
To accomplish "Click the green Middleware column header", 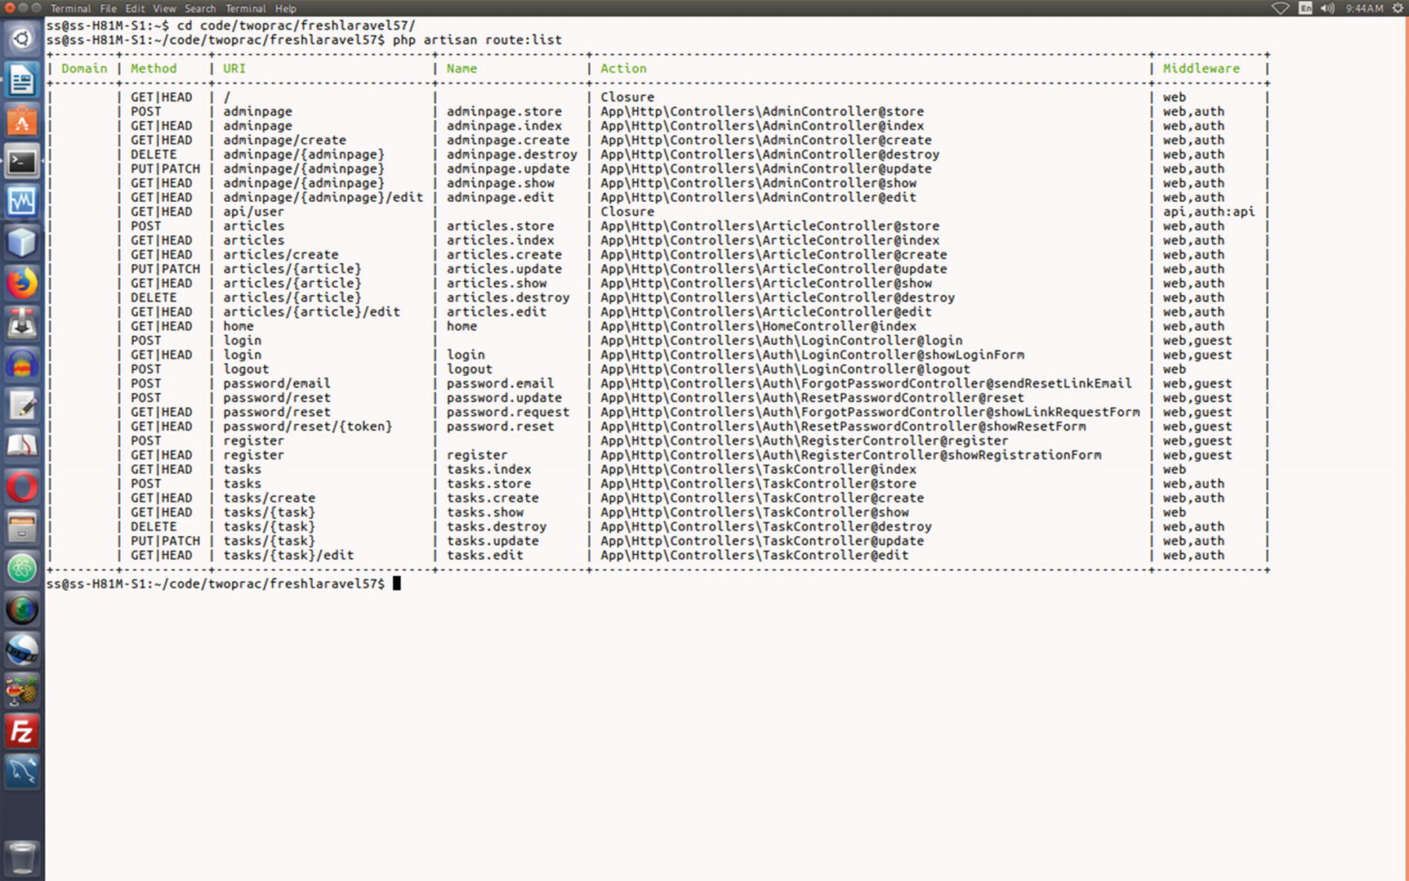I will tap(1202, 69).
